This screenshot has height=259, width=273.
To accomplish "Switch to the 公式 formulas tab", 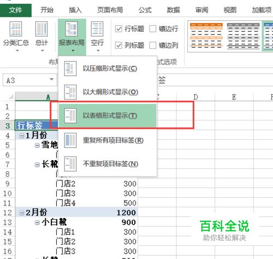I will click(x=145, y=10).
